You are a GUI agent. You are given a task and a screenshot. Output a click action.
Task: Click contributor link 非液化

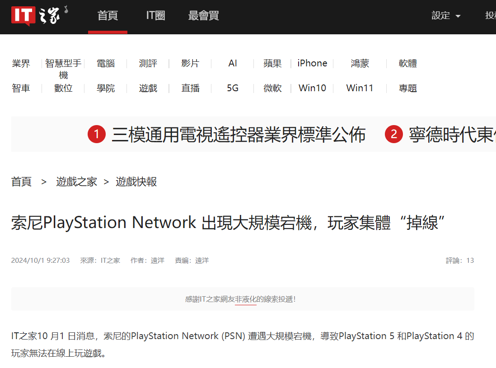point(246,299)
